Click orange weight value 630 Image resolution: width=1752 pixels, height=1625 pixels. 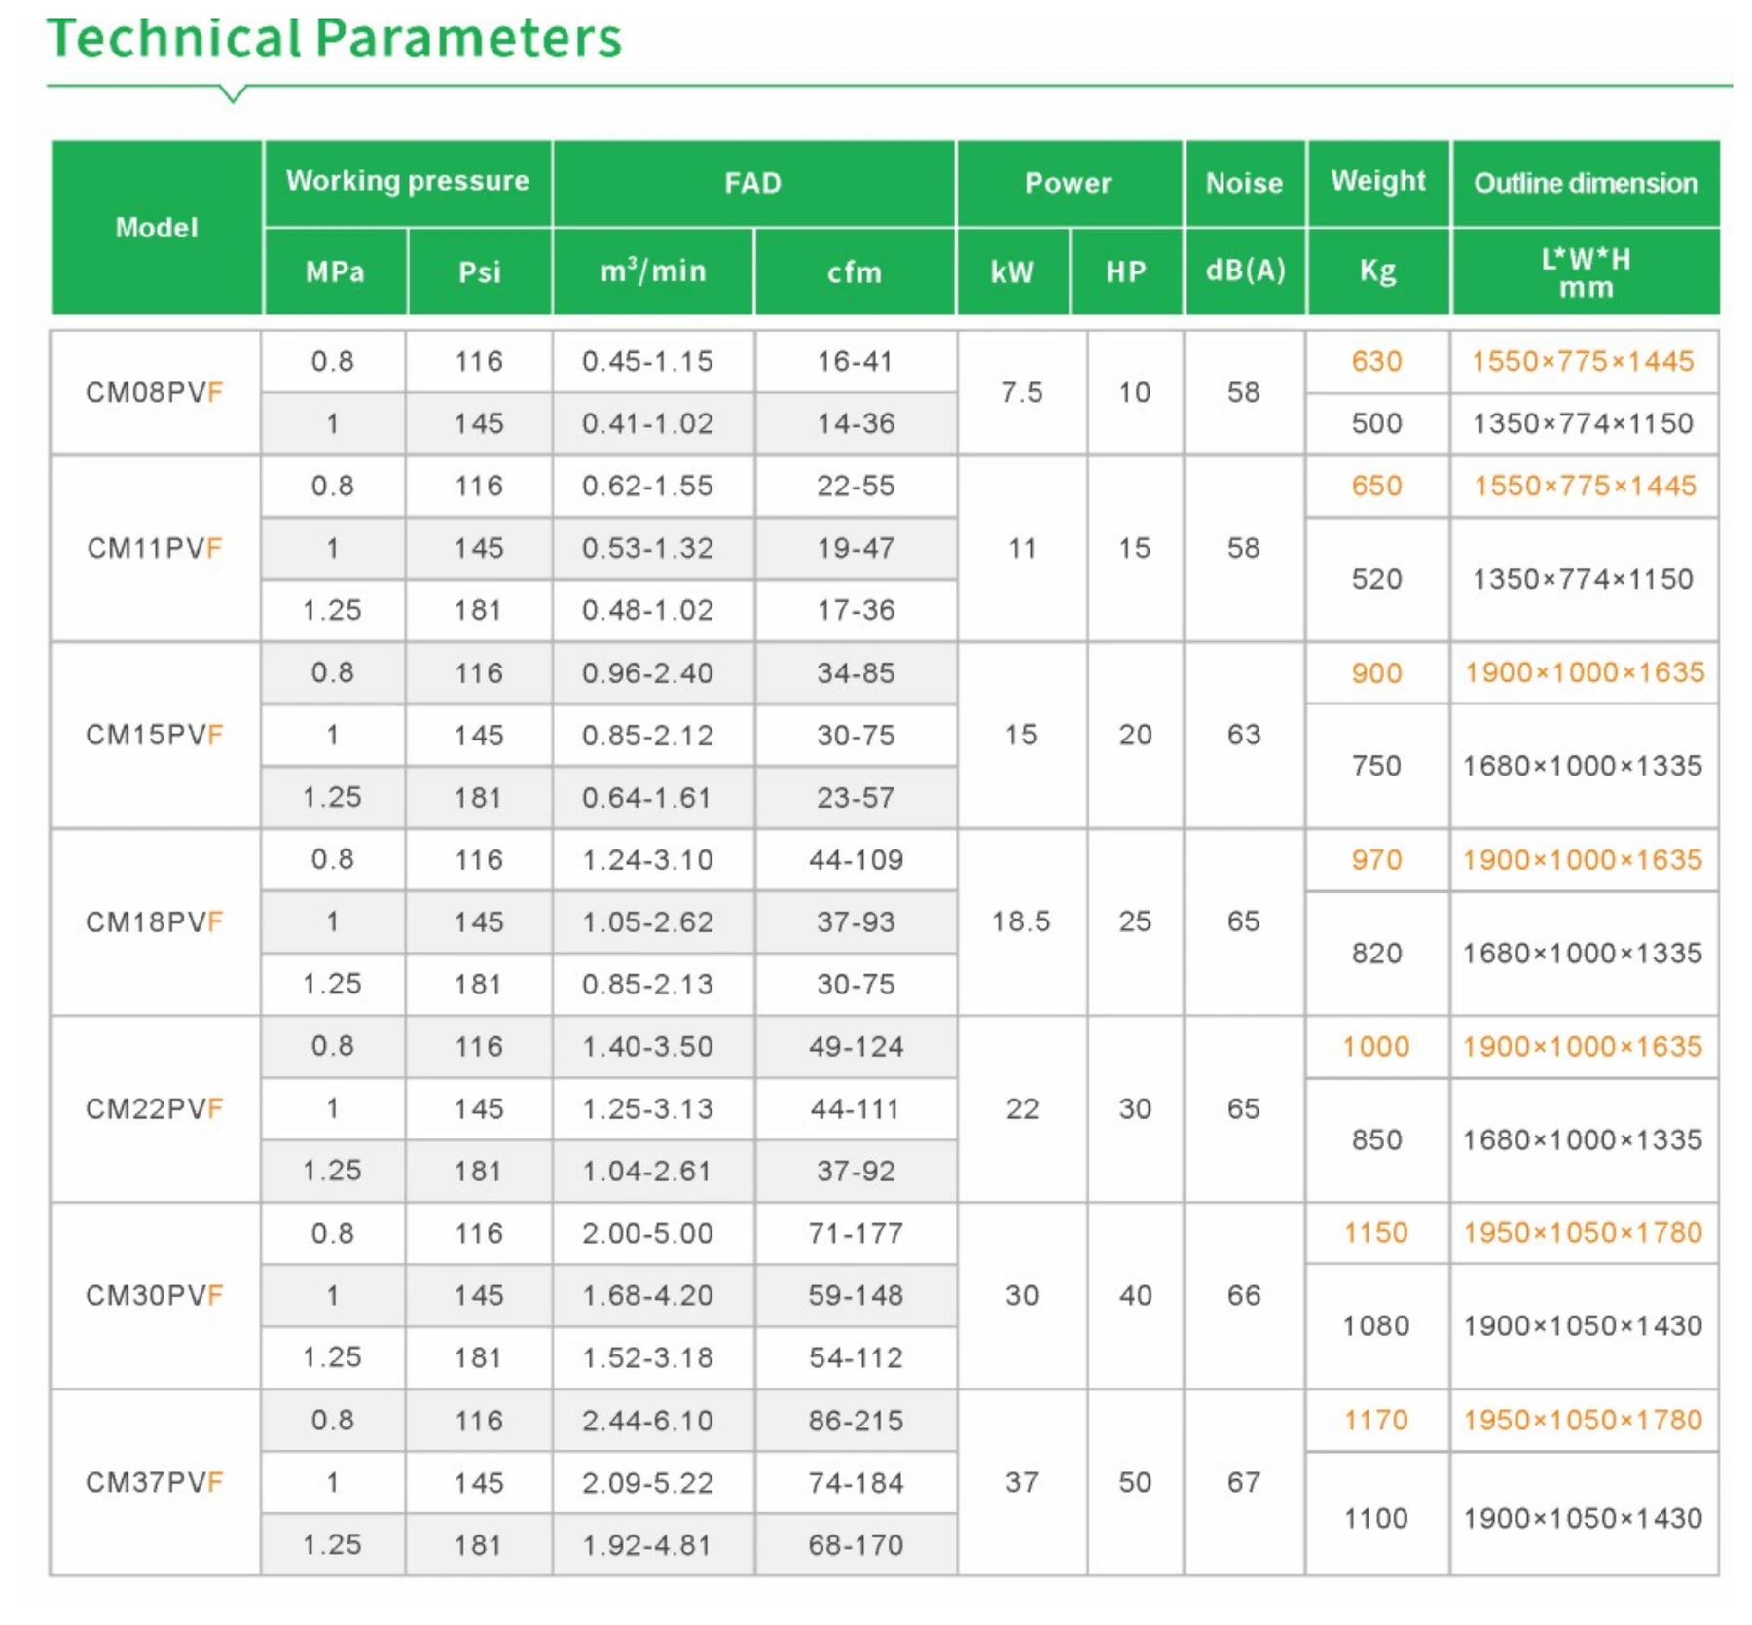coord(1376,362)
